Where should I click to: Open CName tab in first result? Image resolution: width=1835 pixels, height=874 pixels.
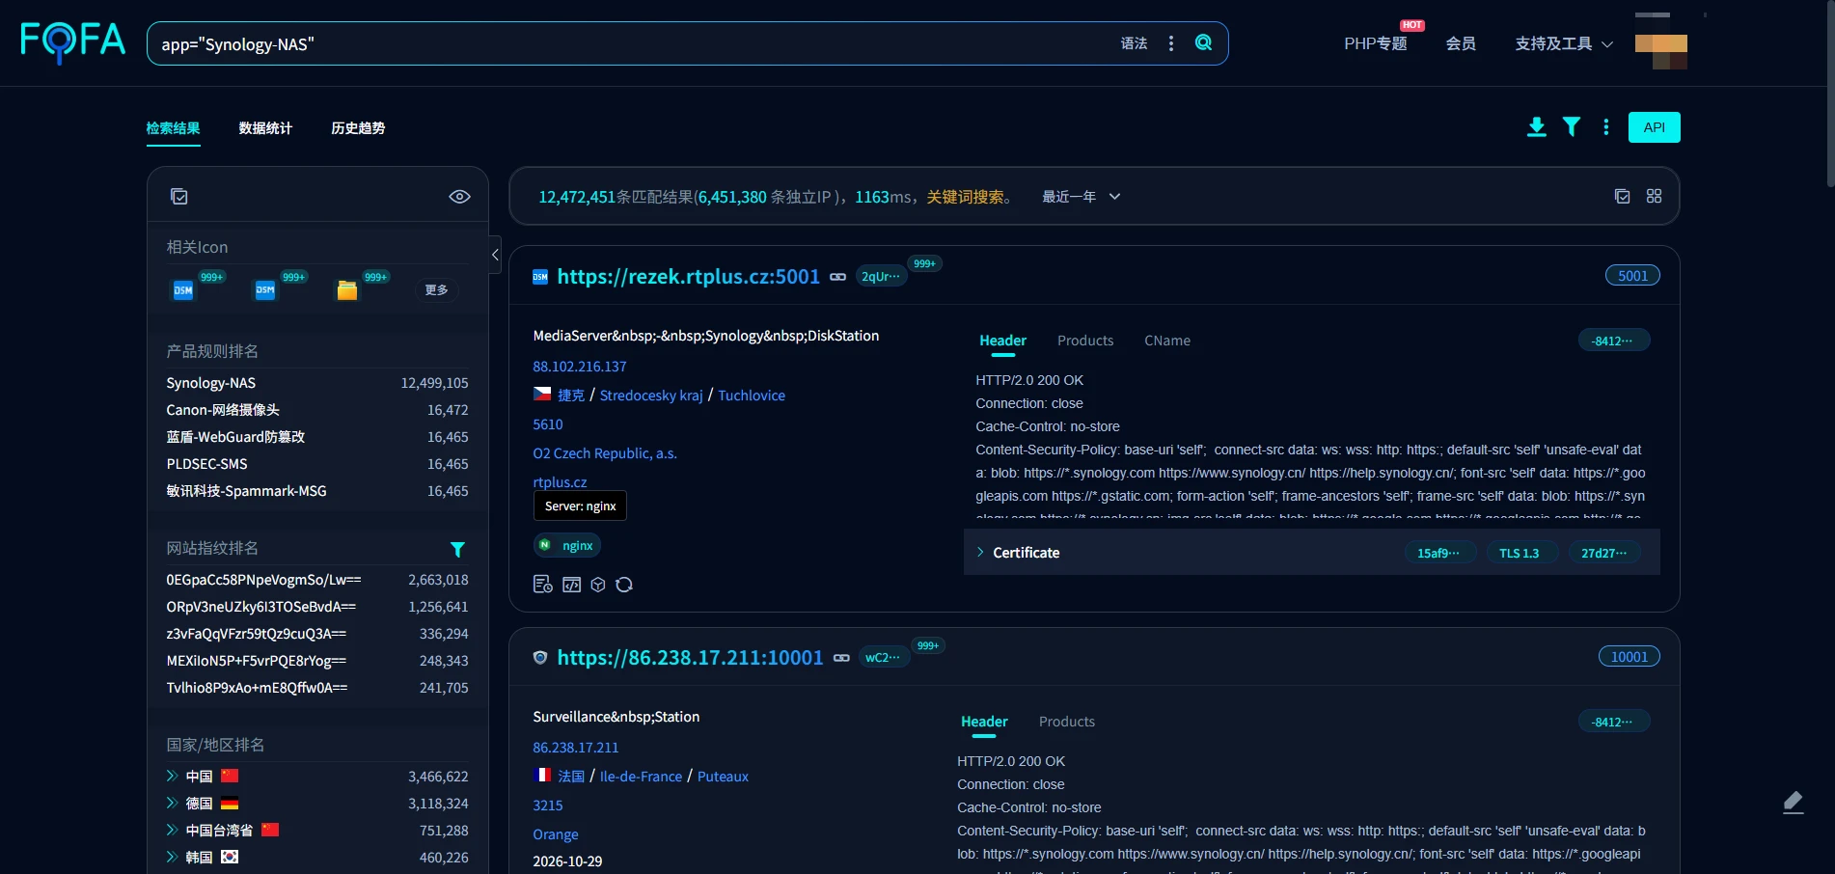click(1167, 341)
